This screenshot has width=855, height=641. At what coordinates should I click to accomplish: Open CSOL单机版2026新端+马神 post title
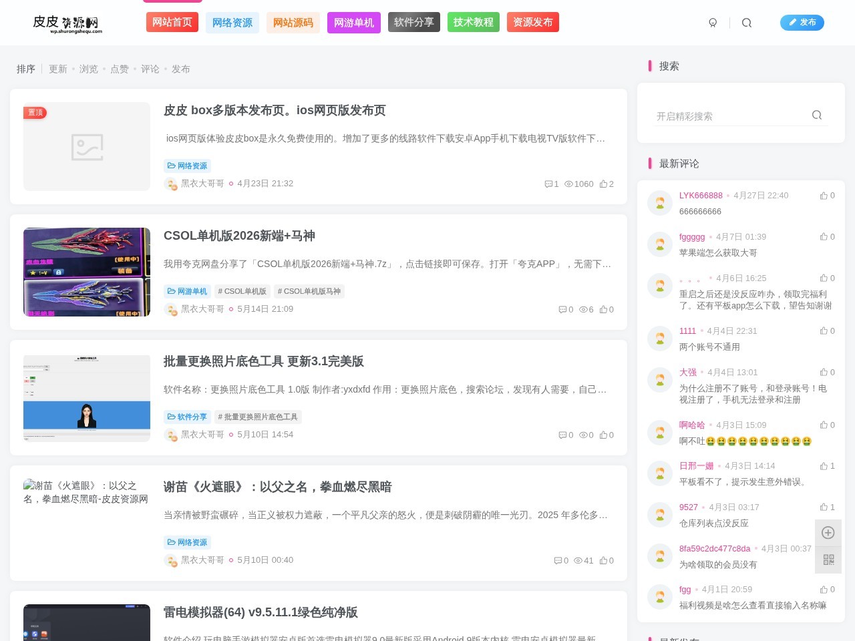coord(239,236)
